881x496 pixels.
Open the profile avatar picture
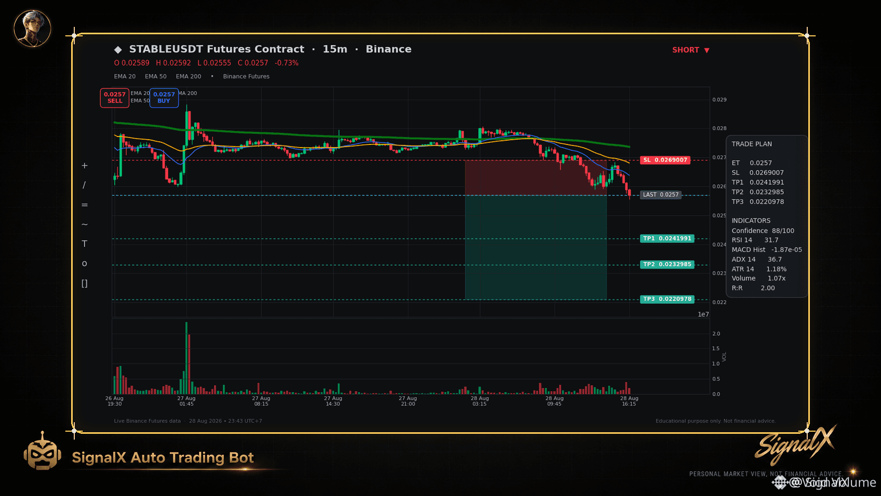pyautogui.click(x=32, y=28)
